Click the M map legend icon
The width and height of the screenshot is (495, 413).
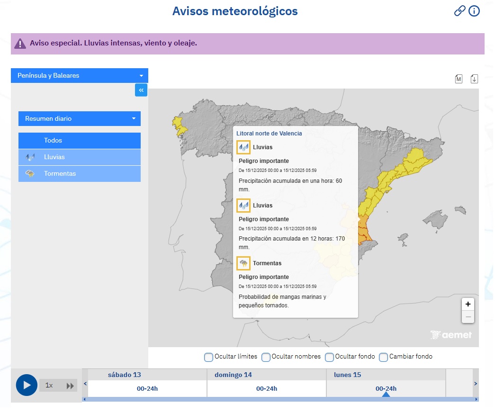[x=459, y=79]
